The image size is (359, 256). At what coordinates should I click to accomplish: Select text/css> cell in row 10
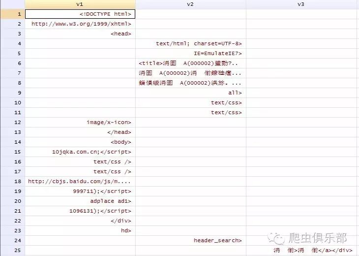191,103
